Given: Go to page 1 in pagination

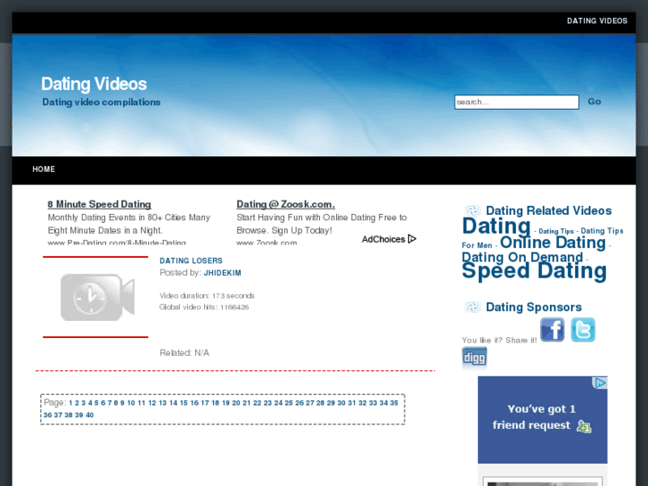Looking at the screenshot, I should [x=70, y=403].
